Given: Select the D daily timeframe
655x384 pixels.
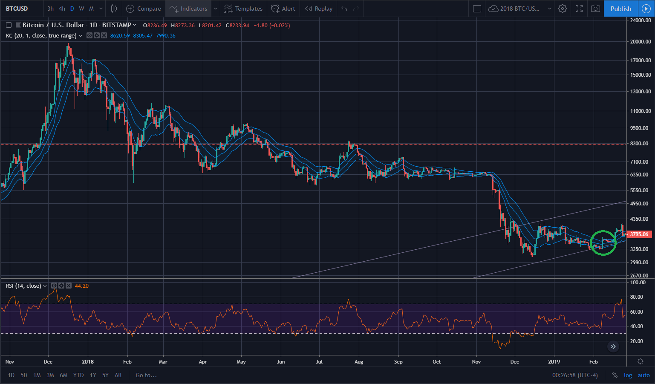Looking at the screenshot, I should coord(72,9).
